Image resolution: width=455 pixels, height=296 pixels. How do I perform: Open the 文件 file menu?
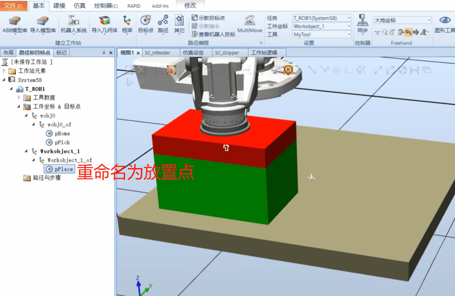pyautogui.click(x=13, y=6)
